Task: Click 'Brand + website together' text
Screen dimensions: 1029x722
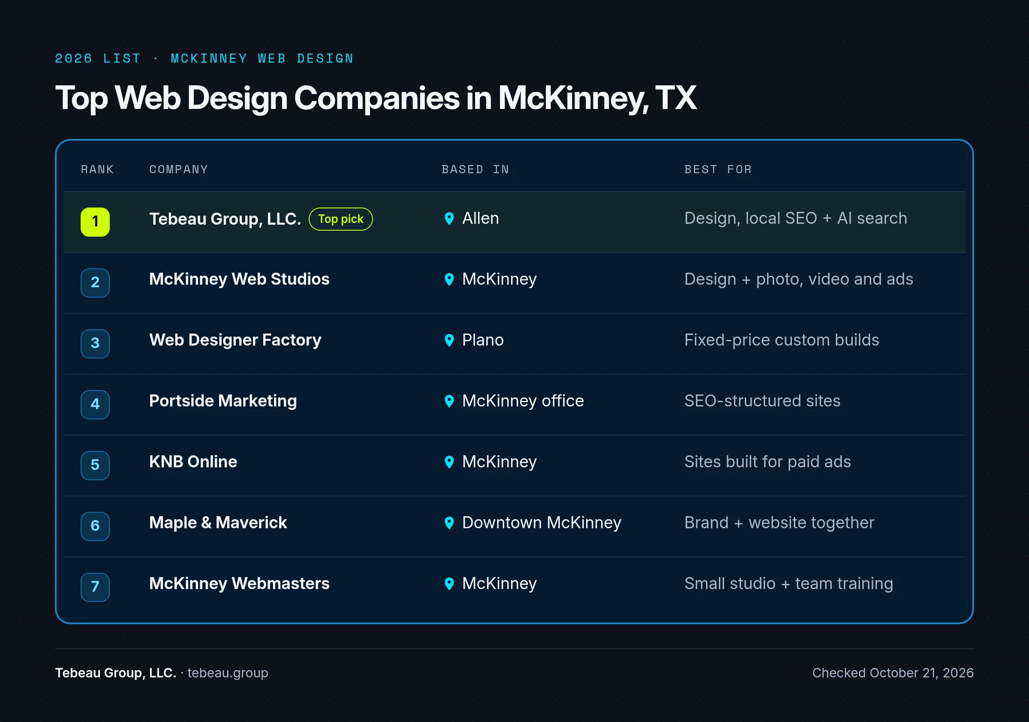Action: [x=779, y=523]
